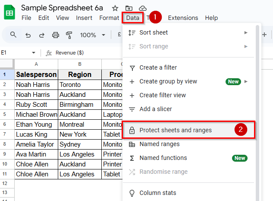Click the move to folder icon
This screenshot has width=273, height=201.
point(129,8)
